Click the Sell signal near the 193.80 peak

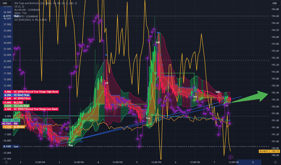coord(157,42)
